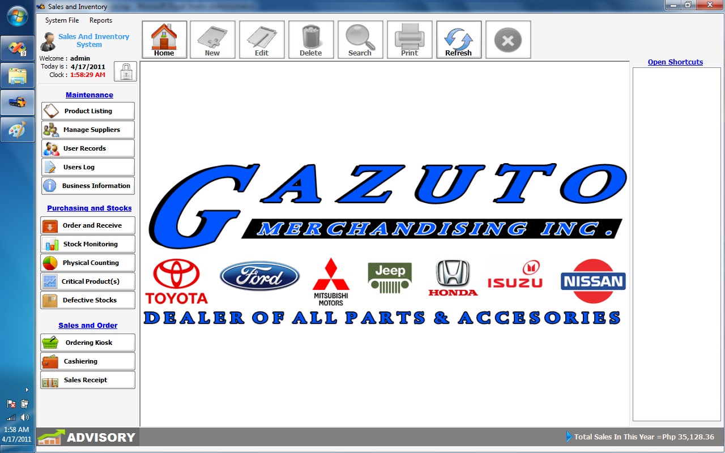The width and height of the screenshot is (725, 453).
Task: Click the admin user avatar icon
Action: [x=48, y=41]
